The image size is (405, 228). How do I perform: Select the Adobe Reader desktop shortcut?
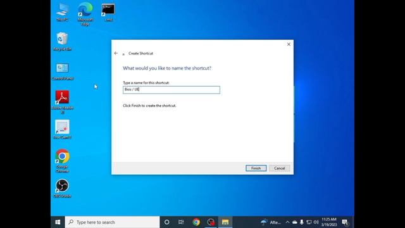tap(62, 102)
